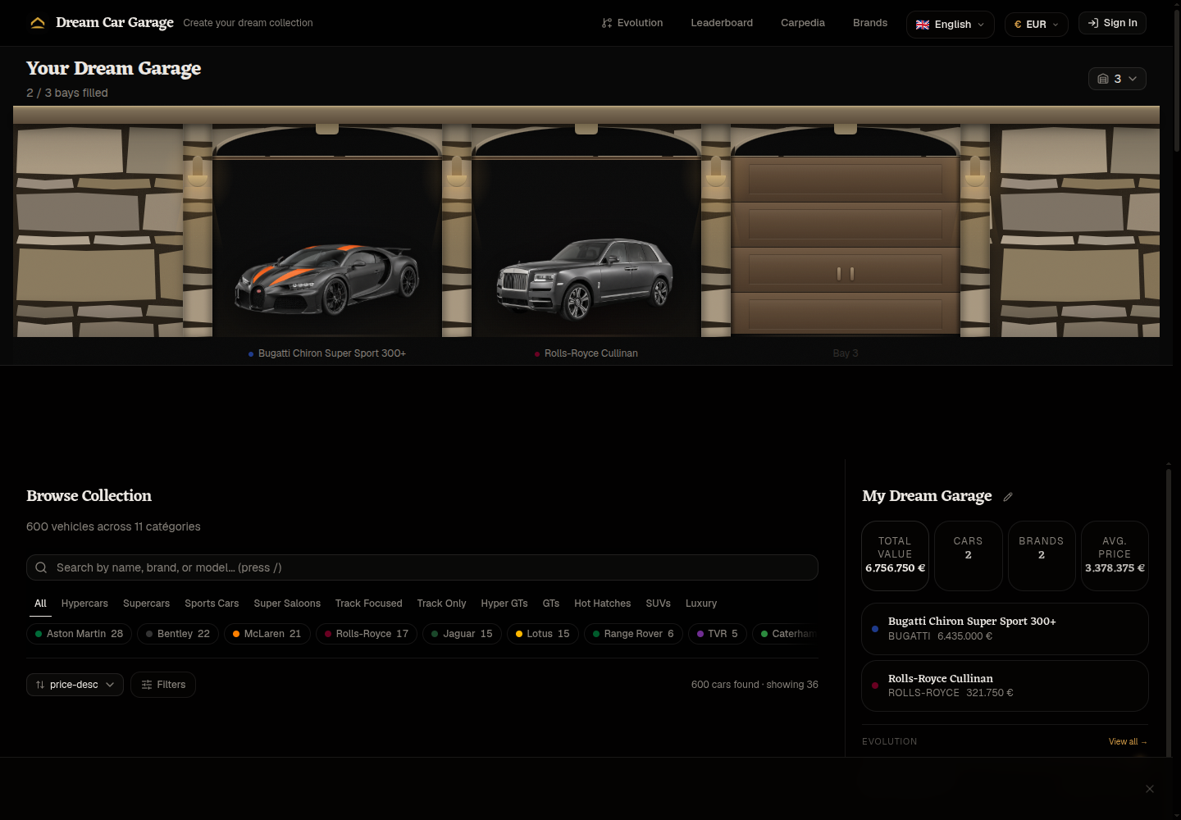1181x820 pixels.
Task: Switch to the Luxury tab
Action: click(701, 604)
